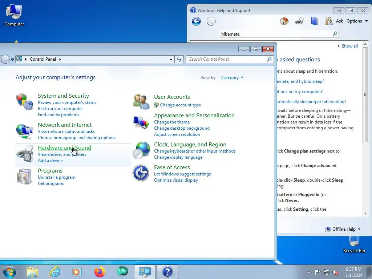
Task: Launch Windows Media Player from the taskbar
Action: [x=77, y=272]
